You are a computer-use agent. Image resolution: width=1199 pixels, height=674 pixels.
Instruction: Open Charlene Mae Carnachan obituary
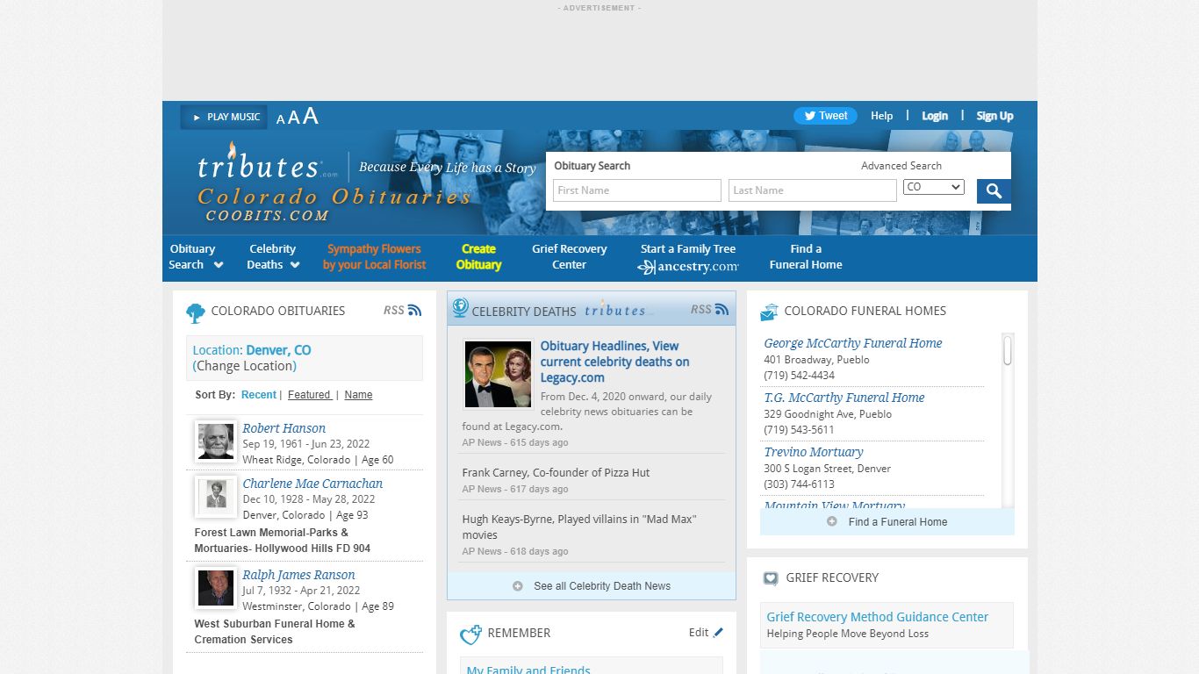[312, 484]
